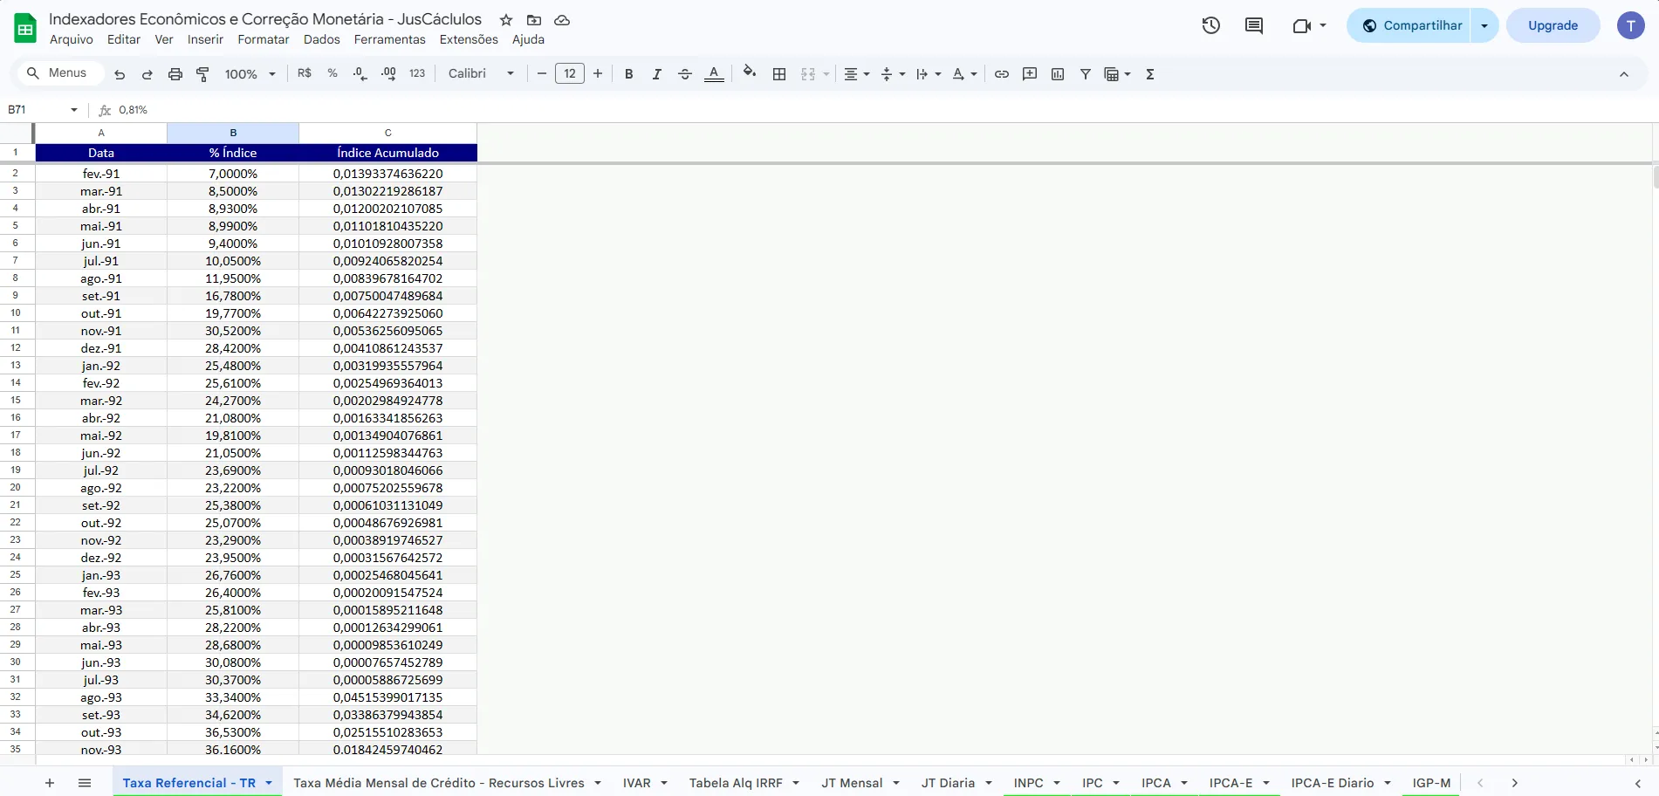Open the zoom 100% dropdown
This screenshot has width=1659, height=796.
click(x=250, y=74)
